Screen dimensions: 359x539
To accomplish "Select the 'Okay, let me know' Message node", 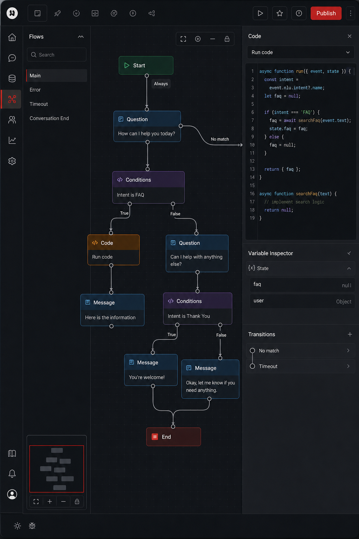I will [x=210, y=379].
